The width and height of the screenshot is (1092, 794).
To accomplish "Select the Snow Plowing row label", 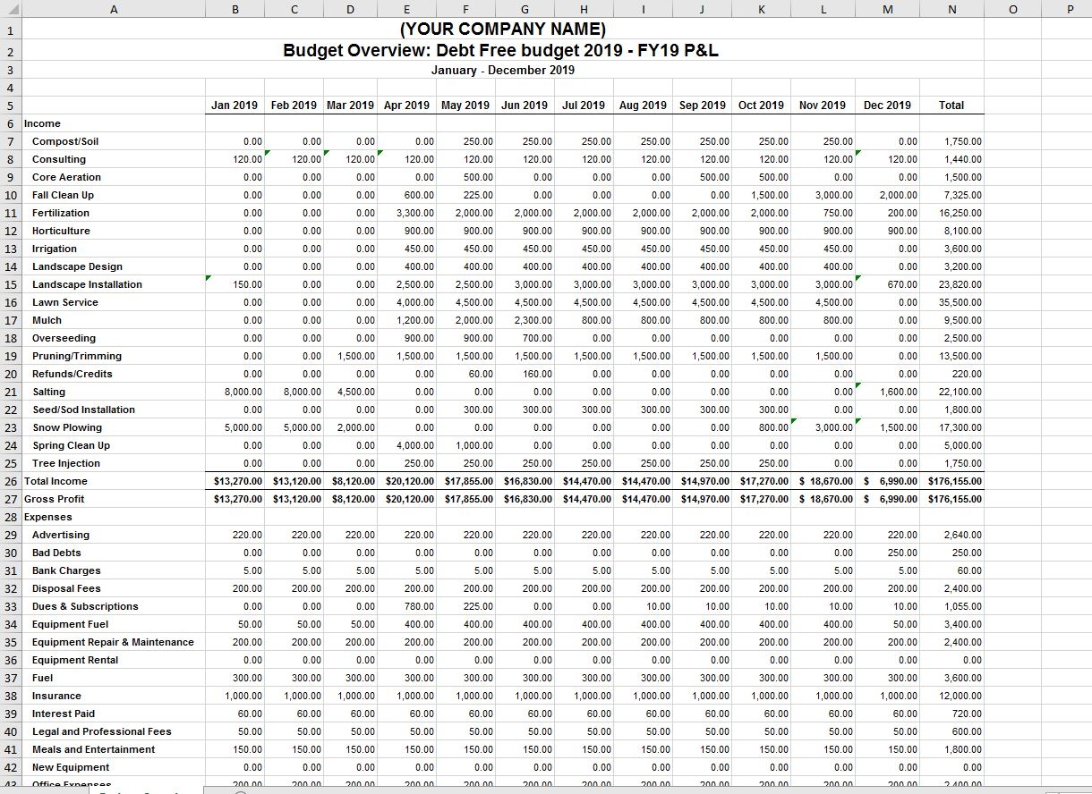I will point(67,427).
